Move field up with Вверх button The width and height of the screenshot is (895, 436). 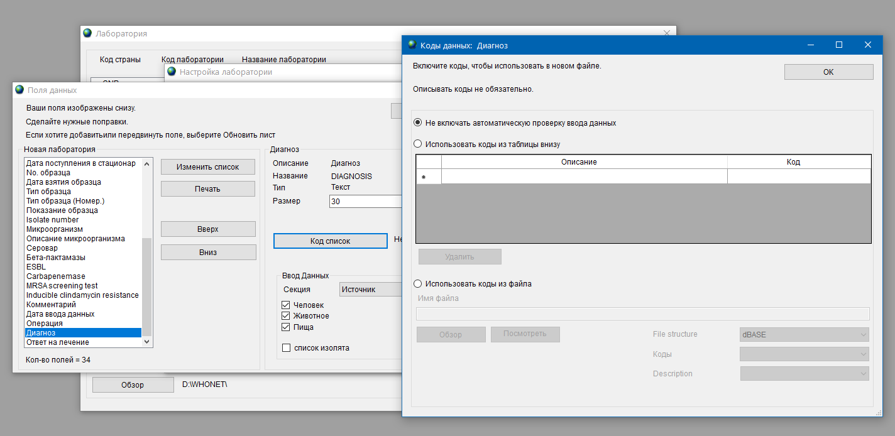coord(208,229)
